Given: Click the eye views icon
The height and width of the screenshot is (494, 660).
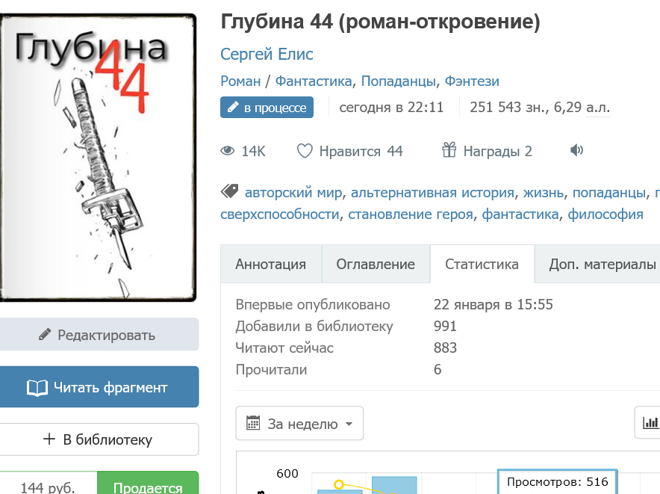Looking at the screenshot, I should click(227, 150).
